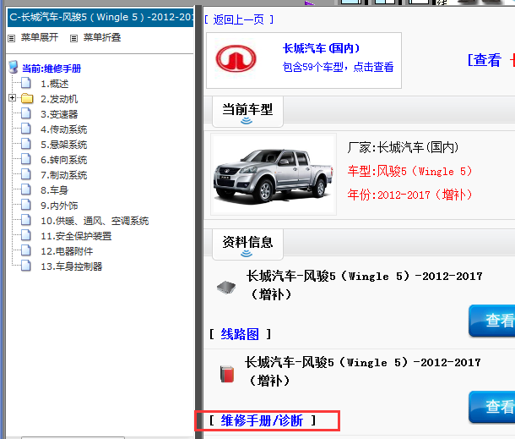The width and height of the screenshot is (515, 439).
Task: Select the 资料信息 tab
Action: tap(247, 244)
